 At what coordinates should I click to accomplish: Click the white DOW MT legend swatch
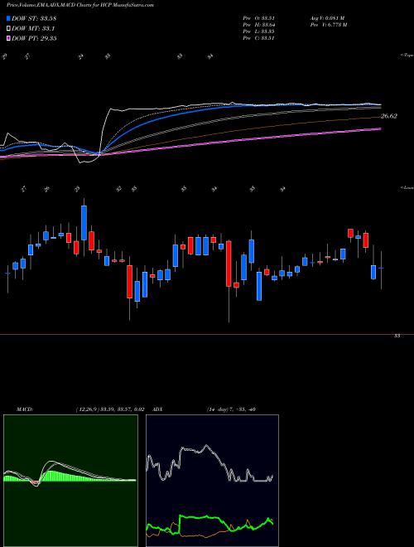pyautogui.click(x=9, y=28)
